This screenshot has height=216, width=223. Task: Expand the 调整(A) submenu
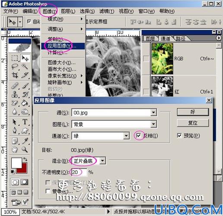click(63, 29)
